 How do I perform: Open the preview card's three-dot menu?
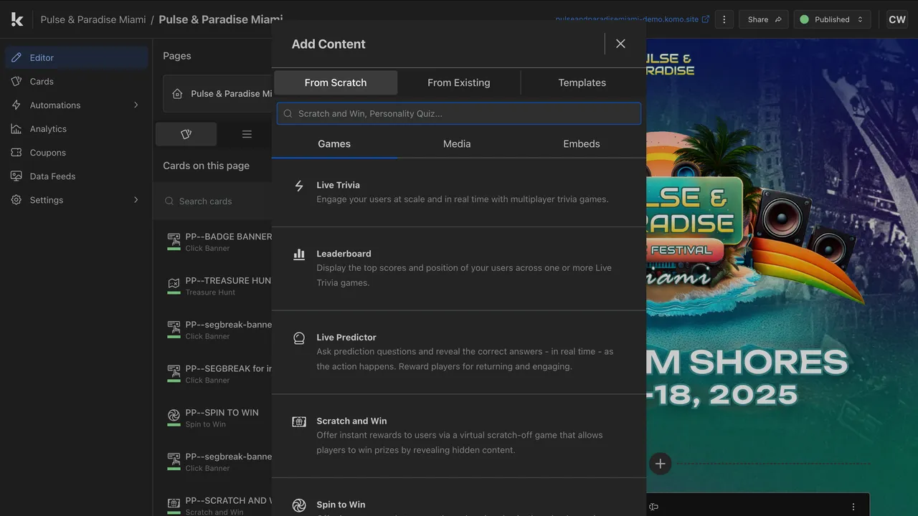click(x=853, y=507)
